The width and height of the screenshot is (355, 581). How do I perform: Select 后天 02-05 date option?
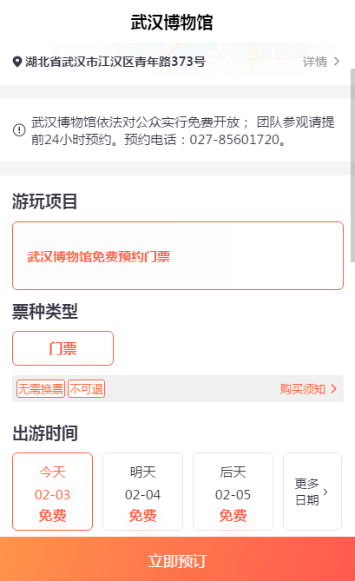233,492
